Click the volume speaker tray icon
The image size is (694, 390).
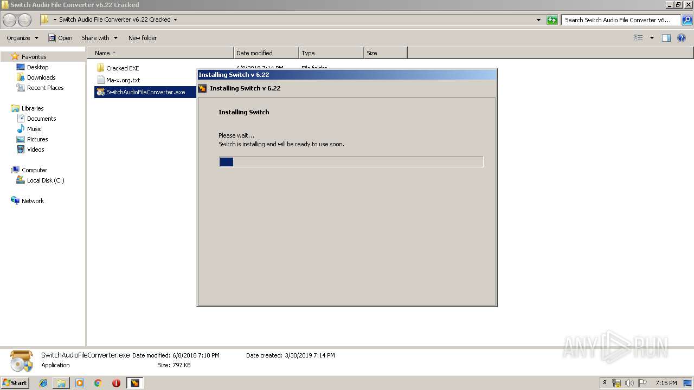(x=629, y=383)
